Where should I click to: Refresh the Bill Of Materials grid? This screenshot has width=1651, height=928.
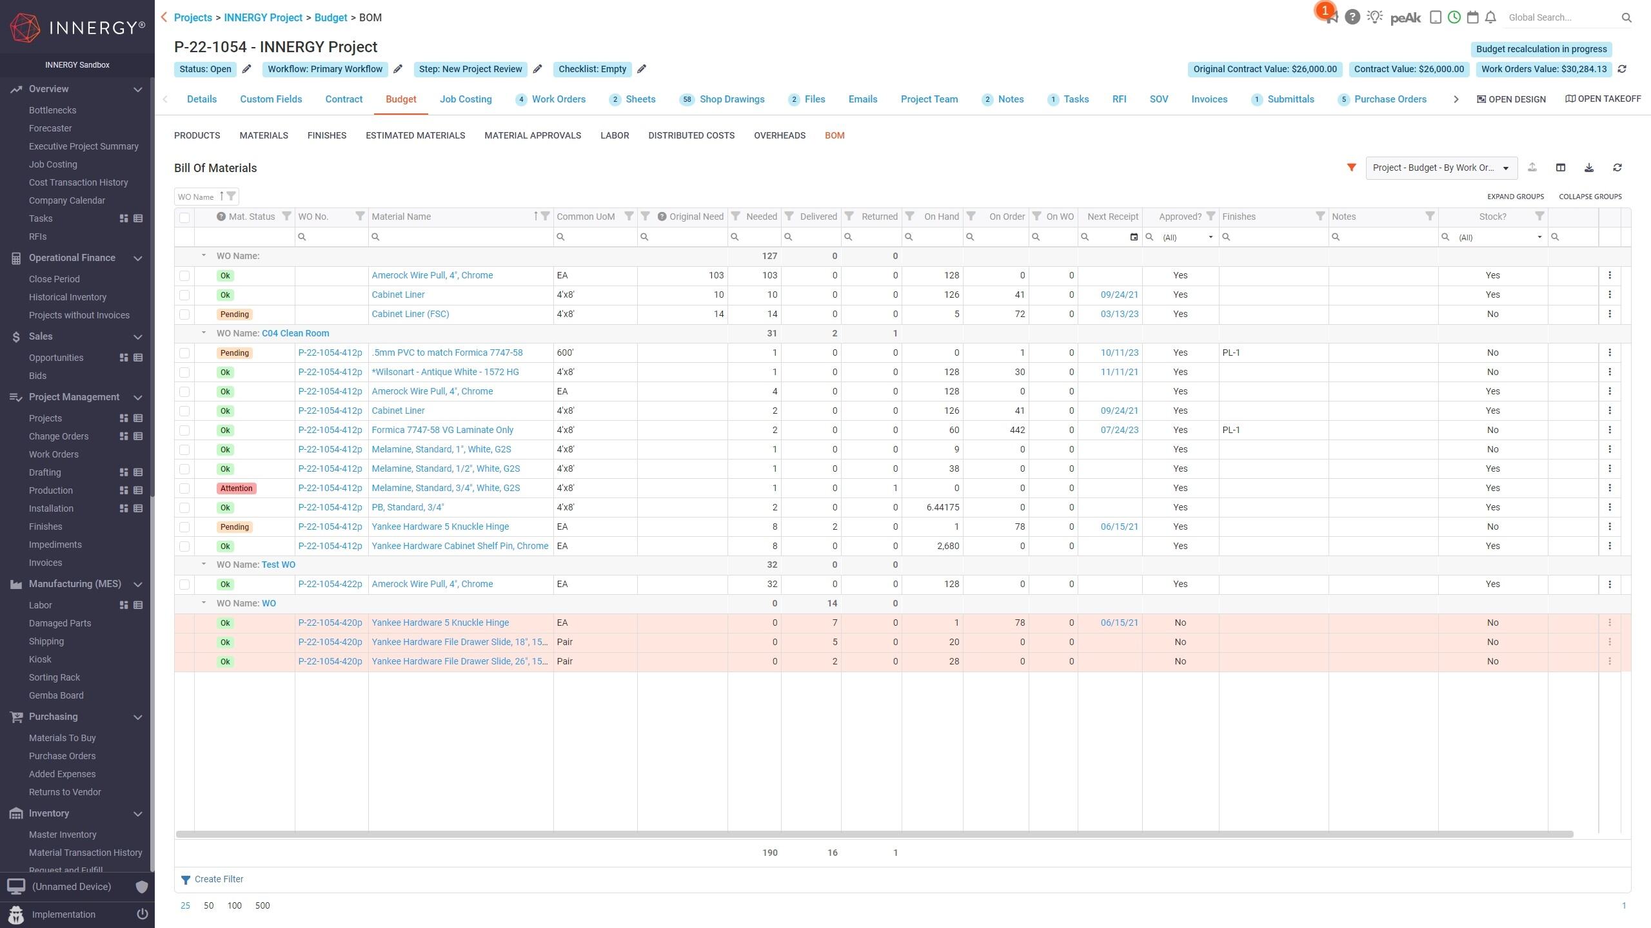(1617, 168)
